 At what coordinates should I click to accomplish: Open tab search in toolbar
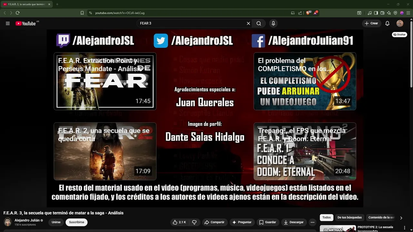coord(359,13)
